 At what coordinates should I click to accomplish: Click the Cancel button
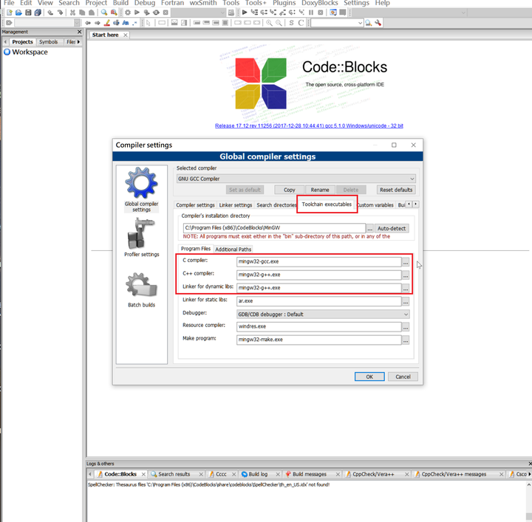[x=403, y=377]
